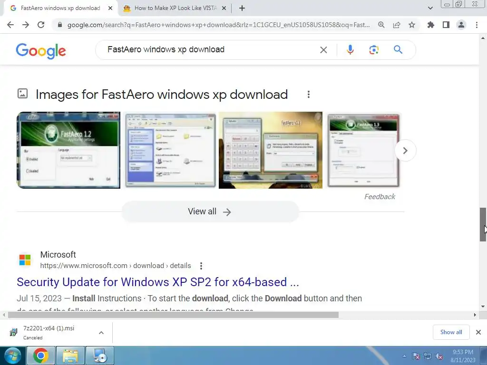Open Windows Explorer from the taskbar

[x=70, y=355]
